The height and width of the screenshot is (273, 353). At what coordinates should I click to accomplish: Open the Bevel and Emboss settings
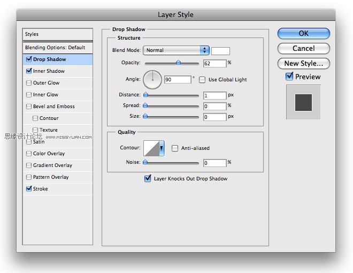tap(58, 107)
